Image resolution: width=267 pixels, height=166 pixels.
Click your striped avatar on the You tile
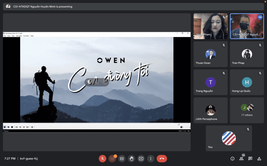coord(229,138)
